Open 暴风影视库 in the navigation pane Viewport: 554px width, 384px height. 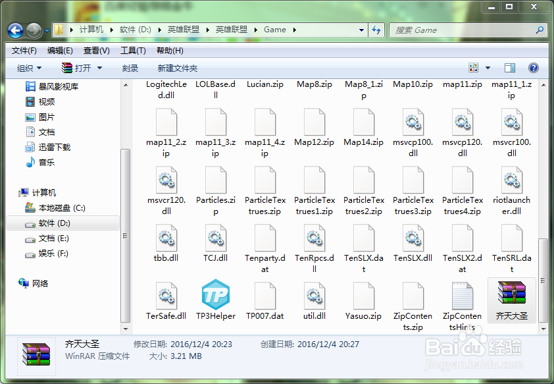pyautogui.click(x=52, y=86)
